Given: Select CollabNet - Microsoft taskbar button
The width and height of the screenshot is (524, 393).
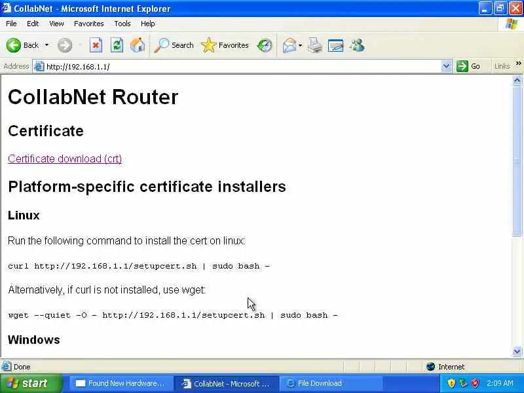Looking at the screenshot, I should tap(227, 383).
